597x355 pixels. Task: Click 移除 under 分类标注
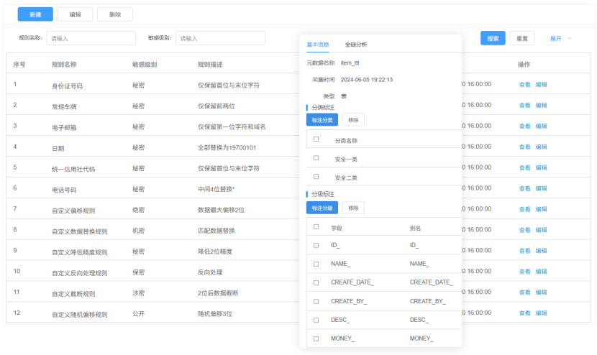(x=353, y=120)
